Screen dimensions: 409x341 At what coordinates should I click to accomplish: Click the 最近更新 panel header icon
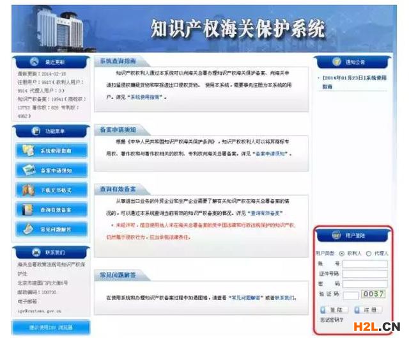pos(34,62)
